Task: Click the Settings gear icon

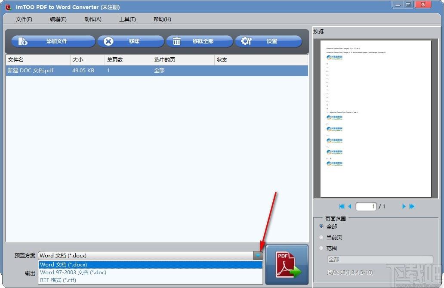Action: click(246, 41)
